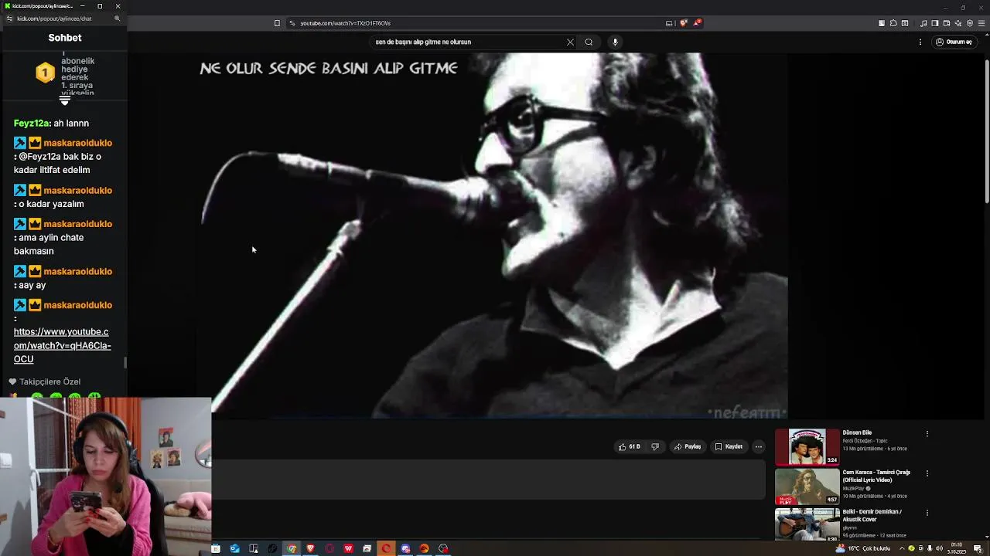Open Ferdi Özbeğen - Topic channel

[865, 441]
